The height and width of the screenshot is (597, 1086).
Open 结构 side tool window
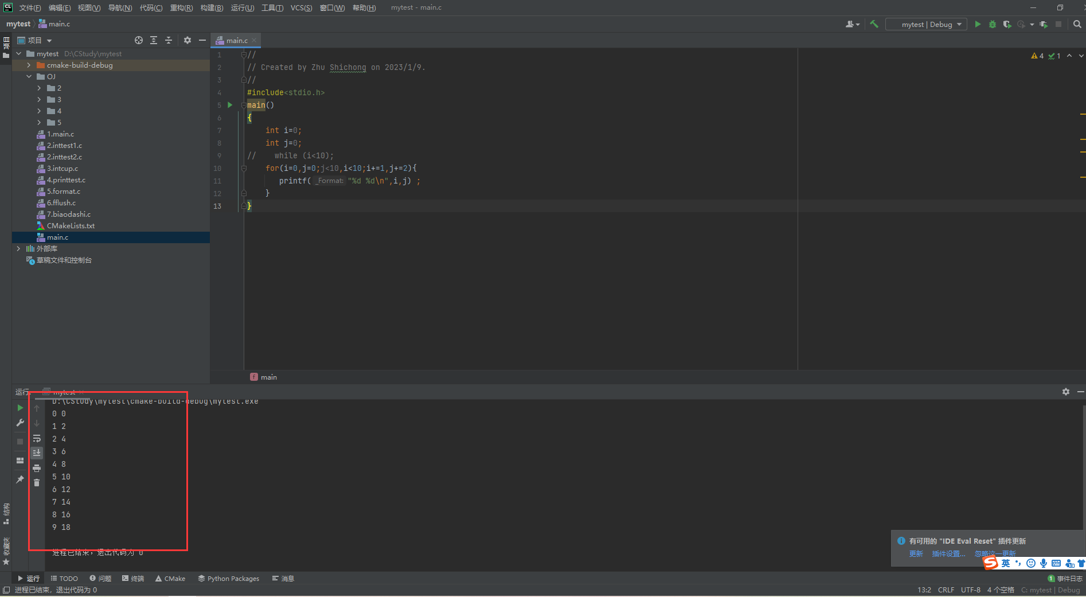(6, 513)
